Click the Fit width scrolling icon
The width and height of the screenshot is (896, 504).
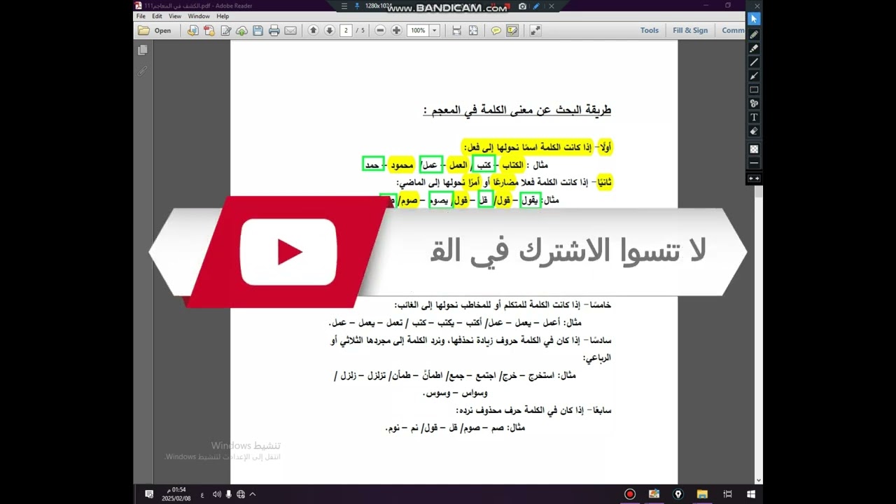[x=456, y=31]
